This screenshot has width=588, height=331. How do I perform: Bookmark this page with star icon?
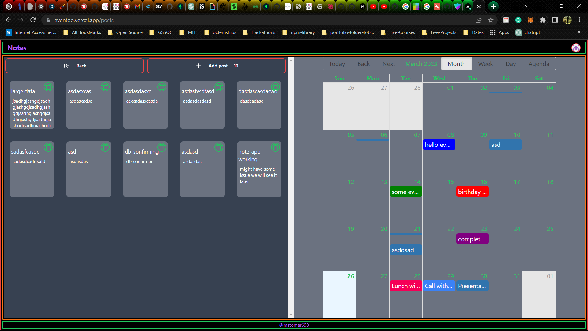[x=491, y=20]
